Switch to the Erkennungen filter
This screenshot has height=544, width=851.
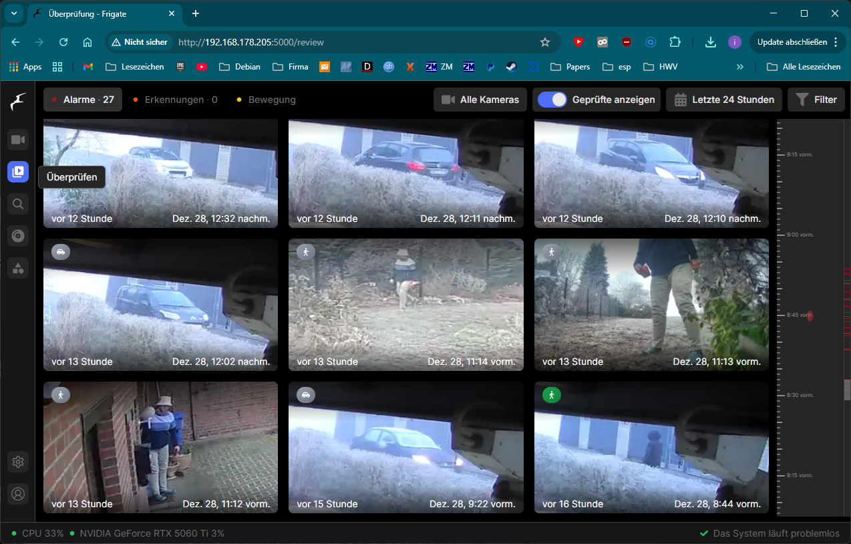click(x=175, y=100)
